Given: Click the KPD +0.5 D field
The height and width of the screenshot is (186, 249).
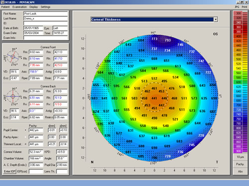Looking at the screenshot, I should (x=62, y=152).
